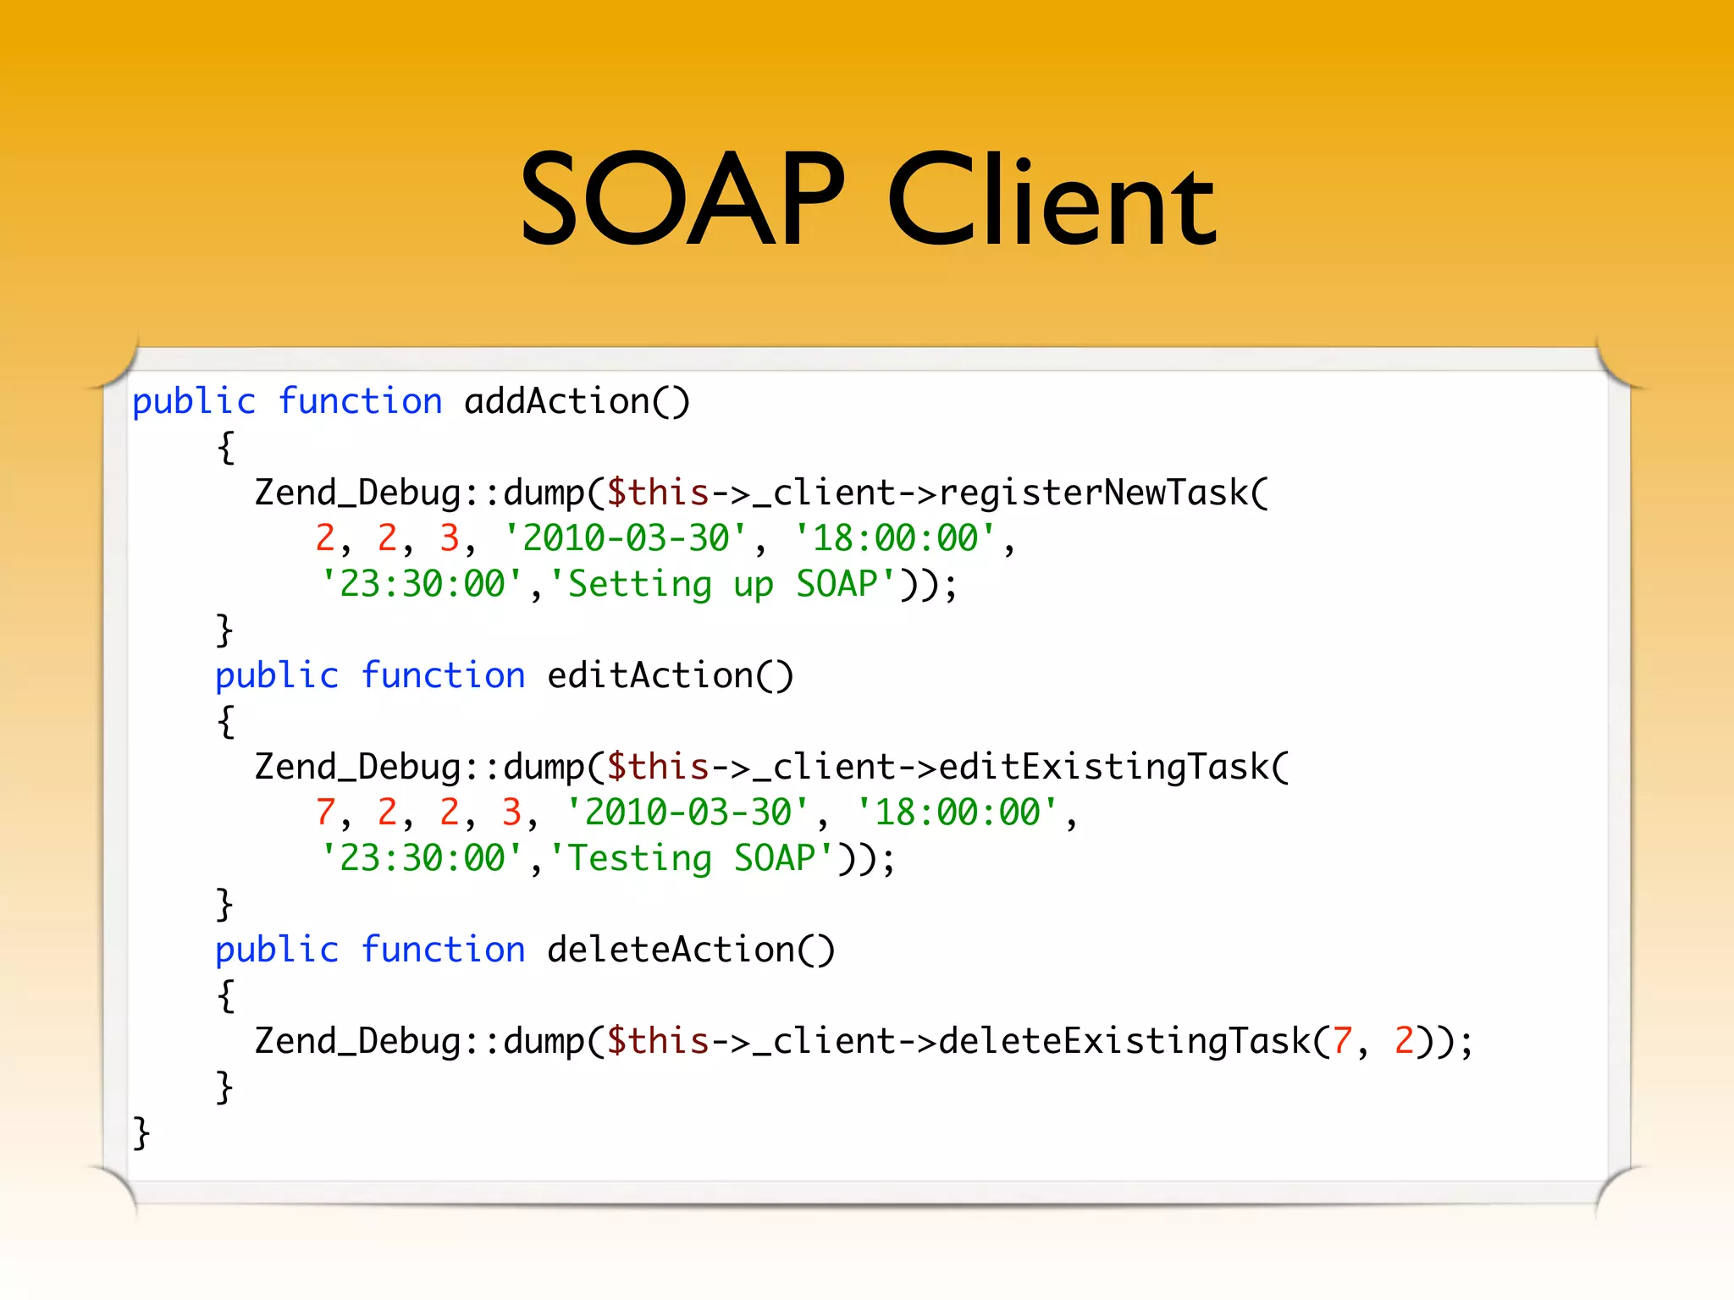Screen dimensions: 1734x1300
Task: Click the registerNewTask( call line
Action: 762,493
